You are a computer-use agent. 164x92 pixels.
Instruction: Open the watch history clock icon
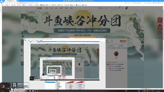point(111,8)
